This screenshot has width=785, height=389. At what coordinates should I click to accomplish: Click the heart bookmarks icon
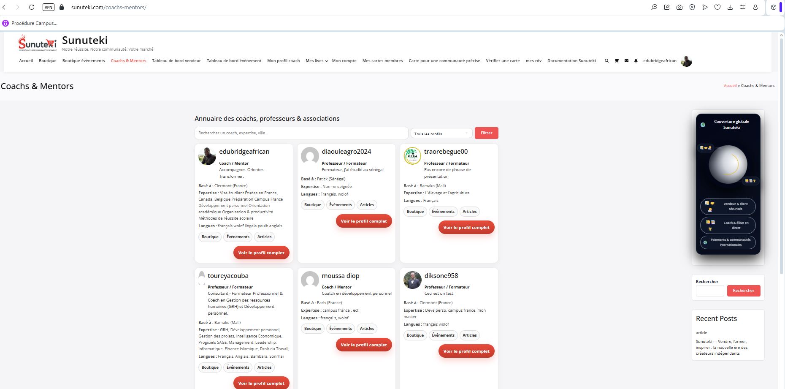[x=717, y=7]
